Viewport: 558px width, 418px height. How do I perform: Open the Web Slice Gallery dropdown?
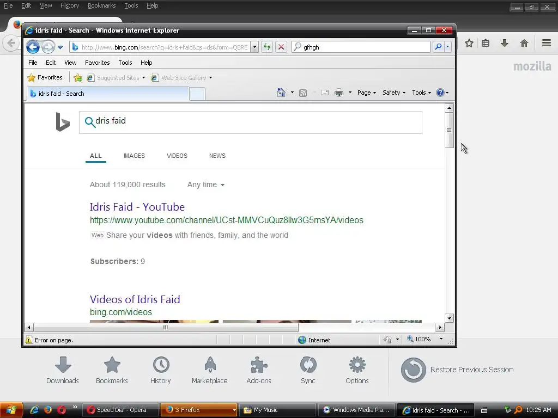point(210,78)
